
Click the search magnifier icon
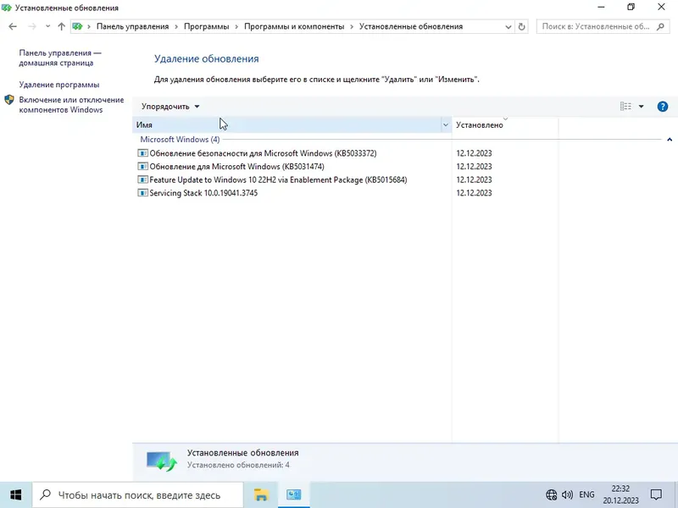660,26
